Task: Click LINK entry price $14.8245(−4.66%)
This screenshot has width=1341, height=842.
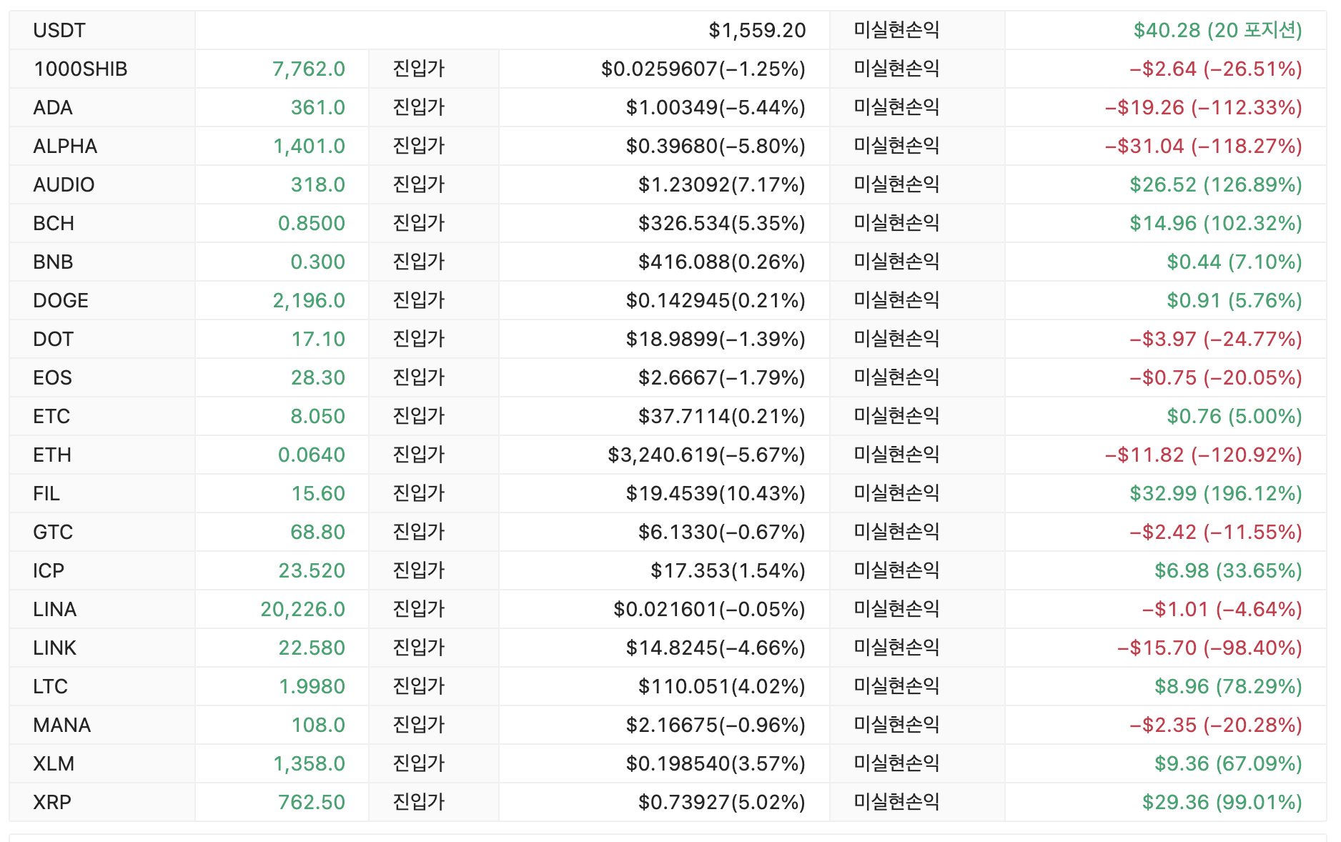Action: point(716,648)
